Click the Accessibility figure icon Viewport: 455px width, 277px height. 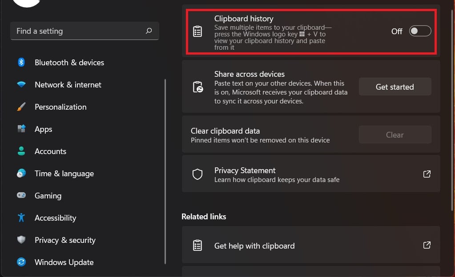(21, 218)
